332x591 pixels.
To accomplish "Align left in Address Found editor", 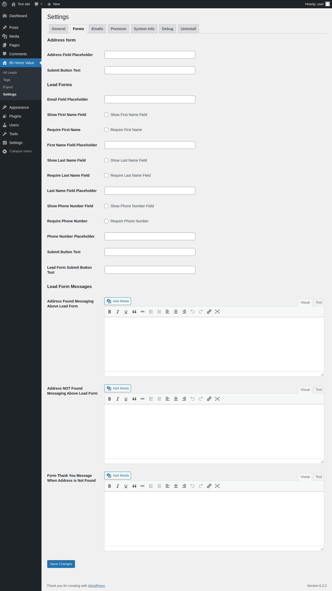I will [x=168, y=312].
